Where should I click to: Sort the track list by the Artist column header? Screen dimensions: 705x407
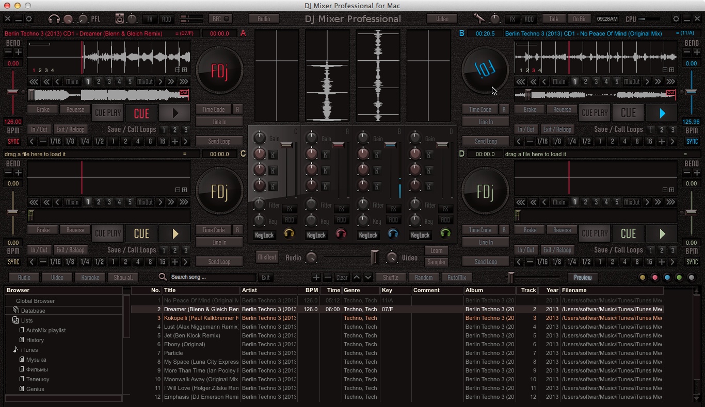point(268,290)
